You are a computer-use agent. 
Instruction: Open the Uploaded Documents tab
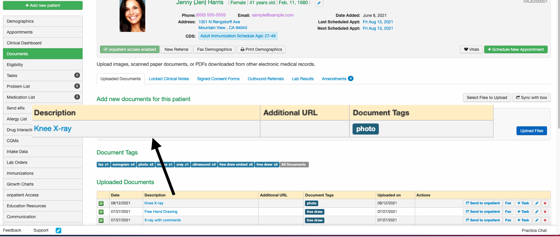pyautogui.click(x=120, y=79)
